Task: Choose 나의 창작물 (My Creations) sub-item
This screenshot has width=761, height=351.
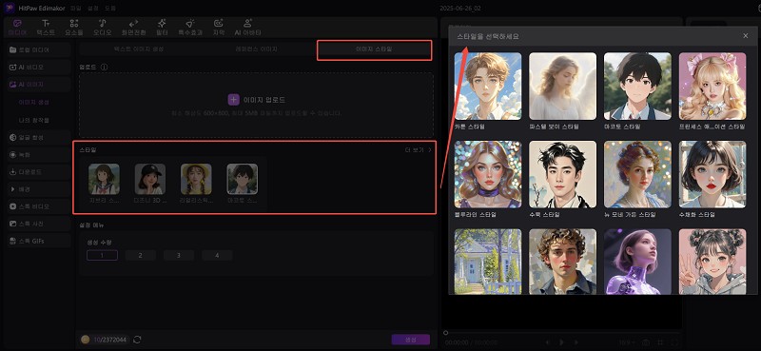Action: click(33, 120)
